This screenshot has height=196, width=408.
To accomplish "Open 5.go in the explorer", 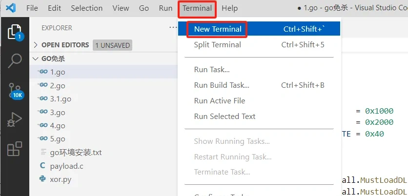I will pos(103,139).
